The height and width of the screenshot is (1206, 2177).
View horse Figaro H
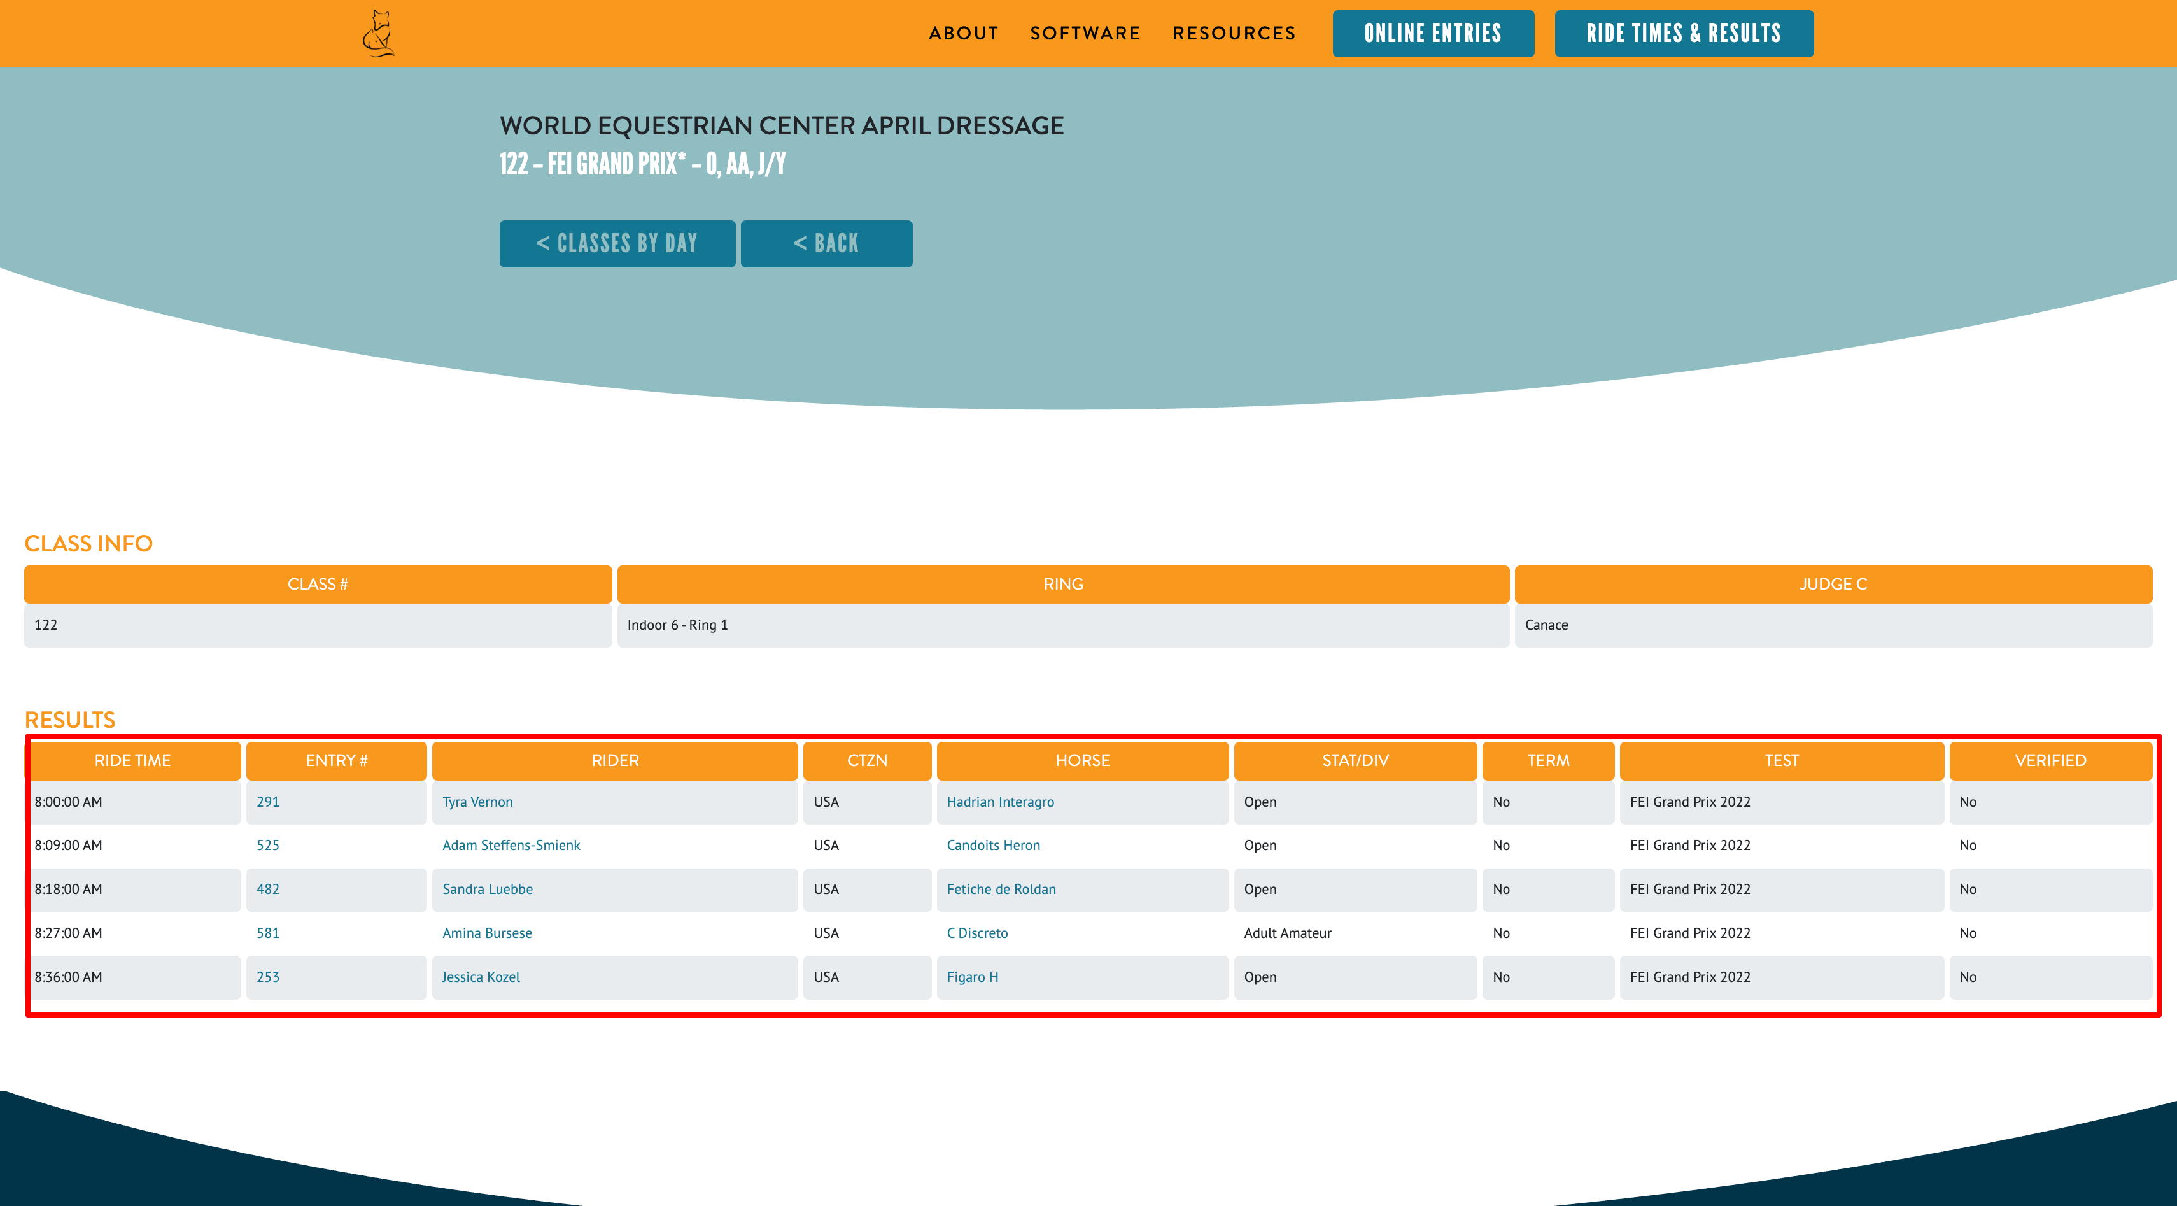[973, 977]
